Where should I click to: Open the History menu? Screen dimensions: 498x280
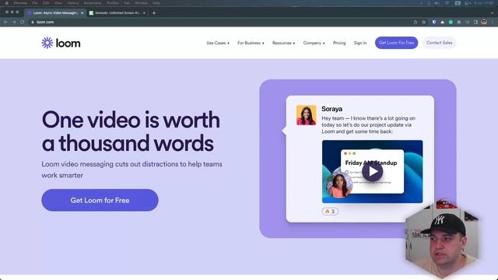[x=72, y=3]
